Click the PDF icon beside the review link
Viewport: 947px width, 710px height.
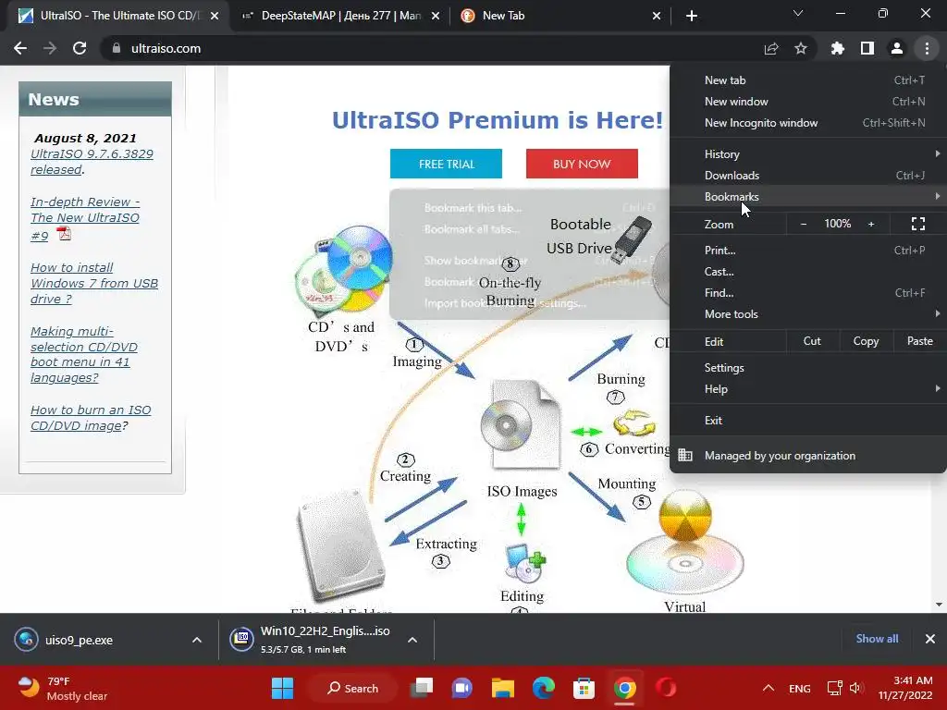click(64, 234)
